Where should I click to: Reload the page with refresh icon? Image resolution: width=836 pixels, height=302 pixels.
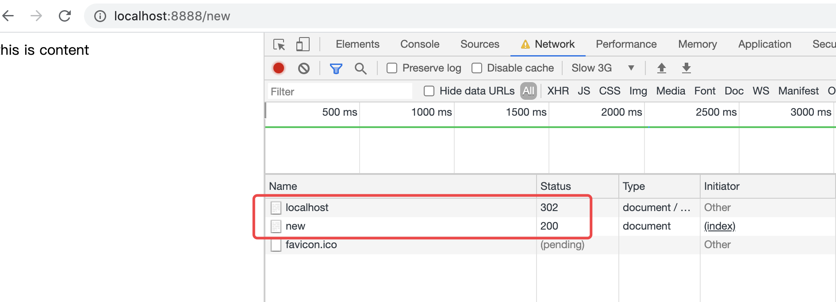pos(65,16)
